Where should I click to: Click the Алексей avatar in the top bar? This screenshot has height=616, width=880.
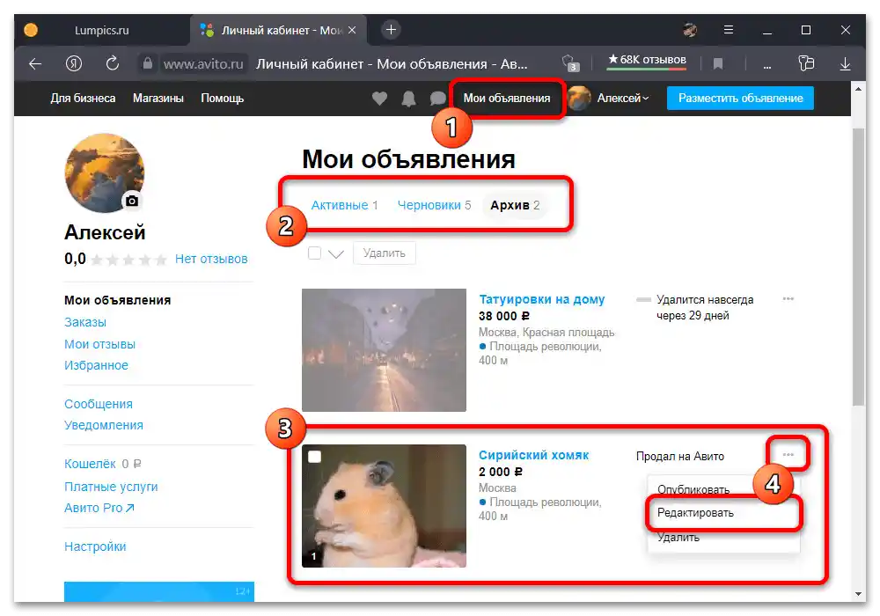click(579, 99)
